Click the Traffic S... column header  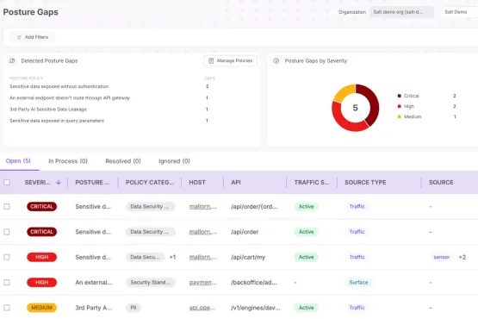312,182
